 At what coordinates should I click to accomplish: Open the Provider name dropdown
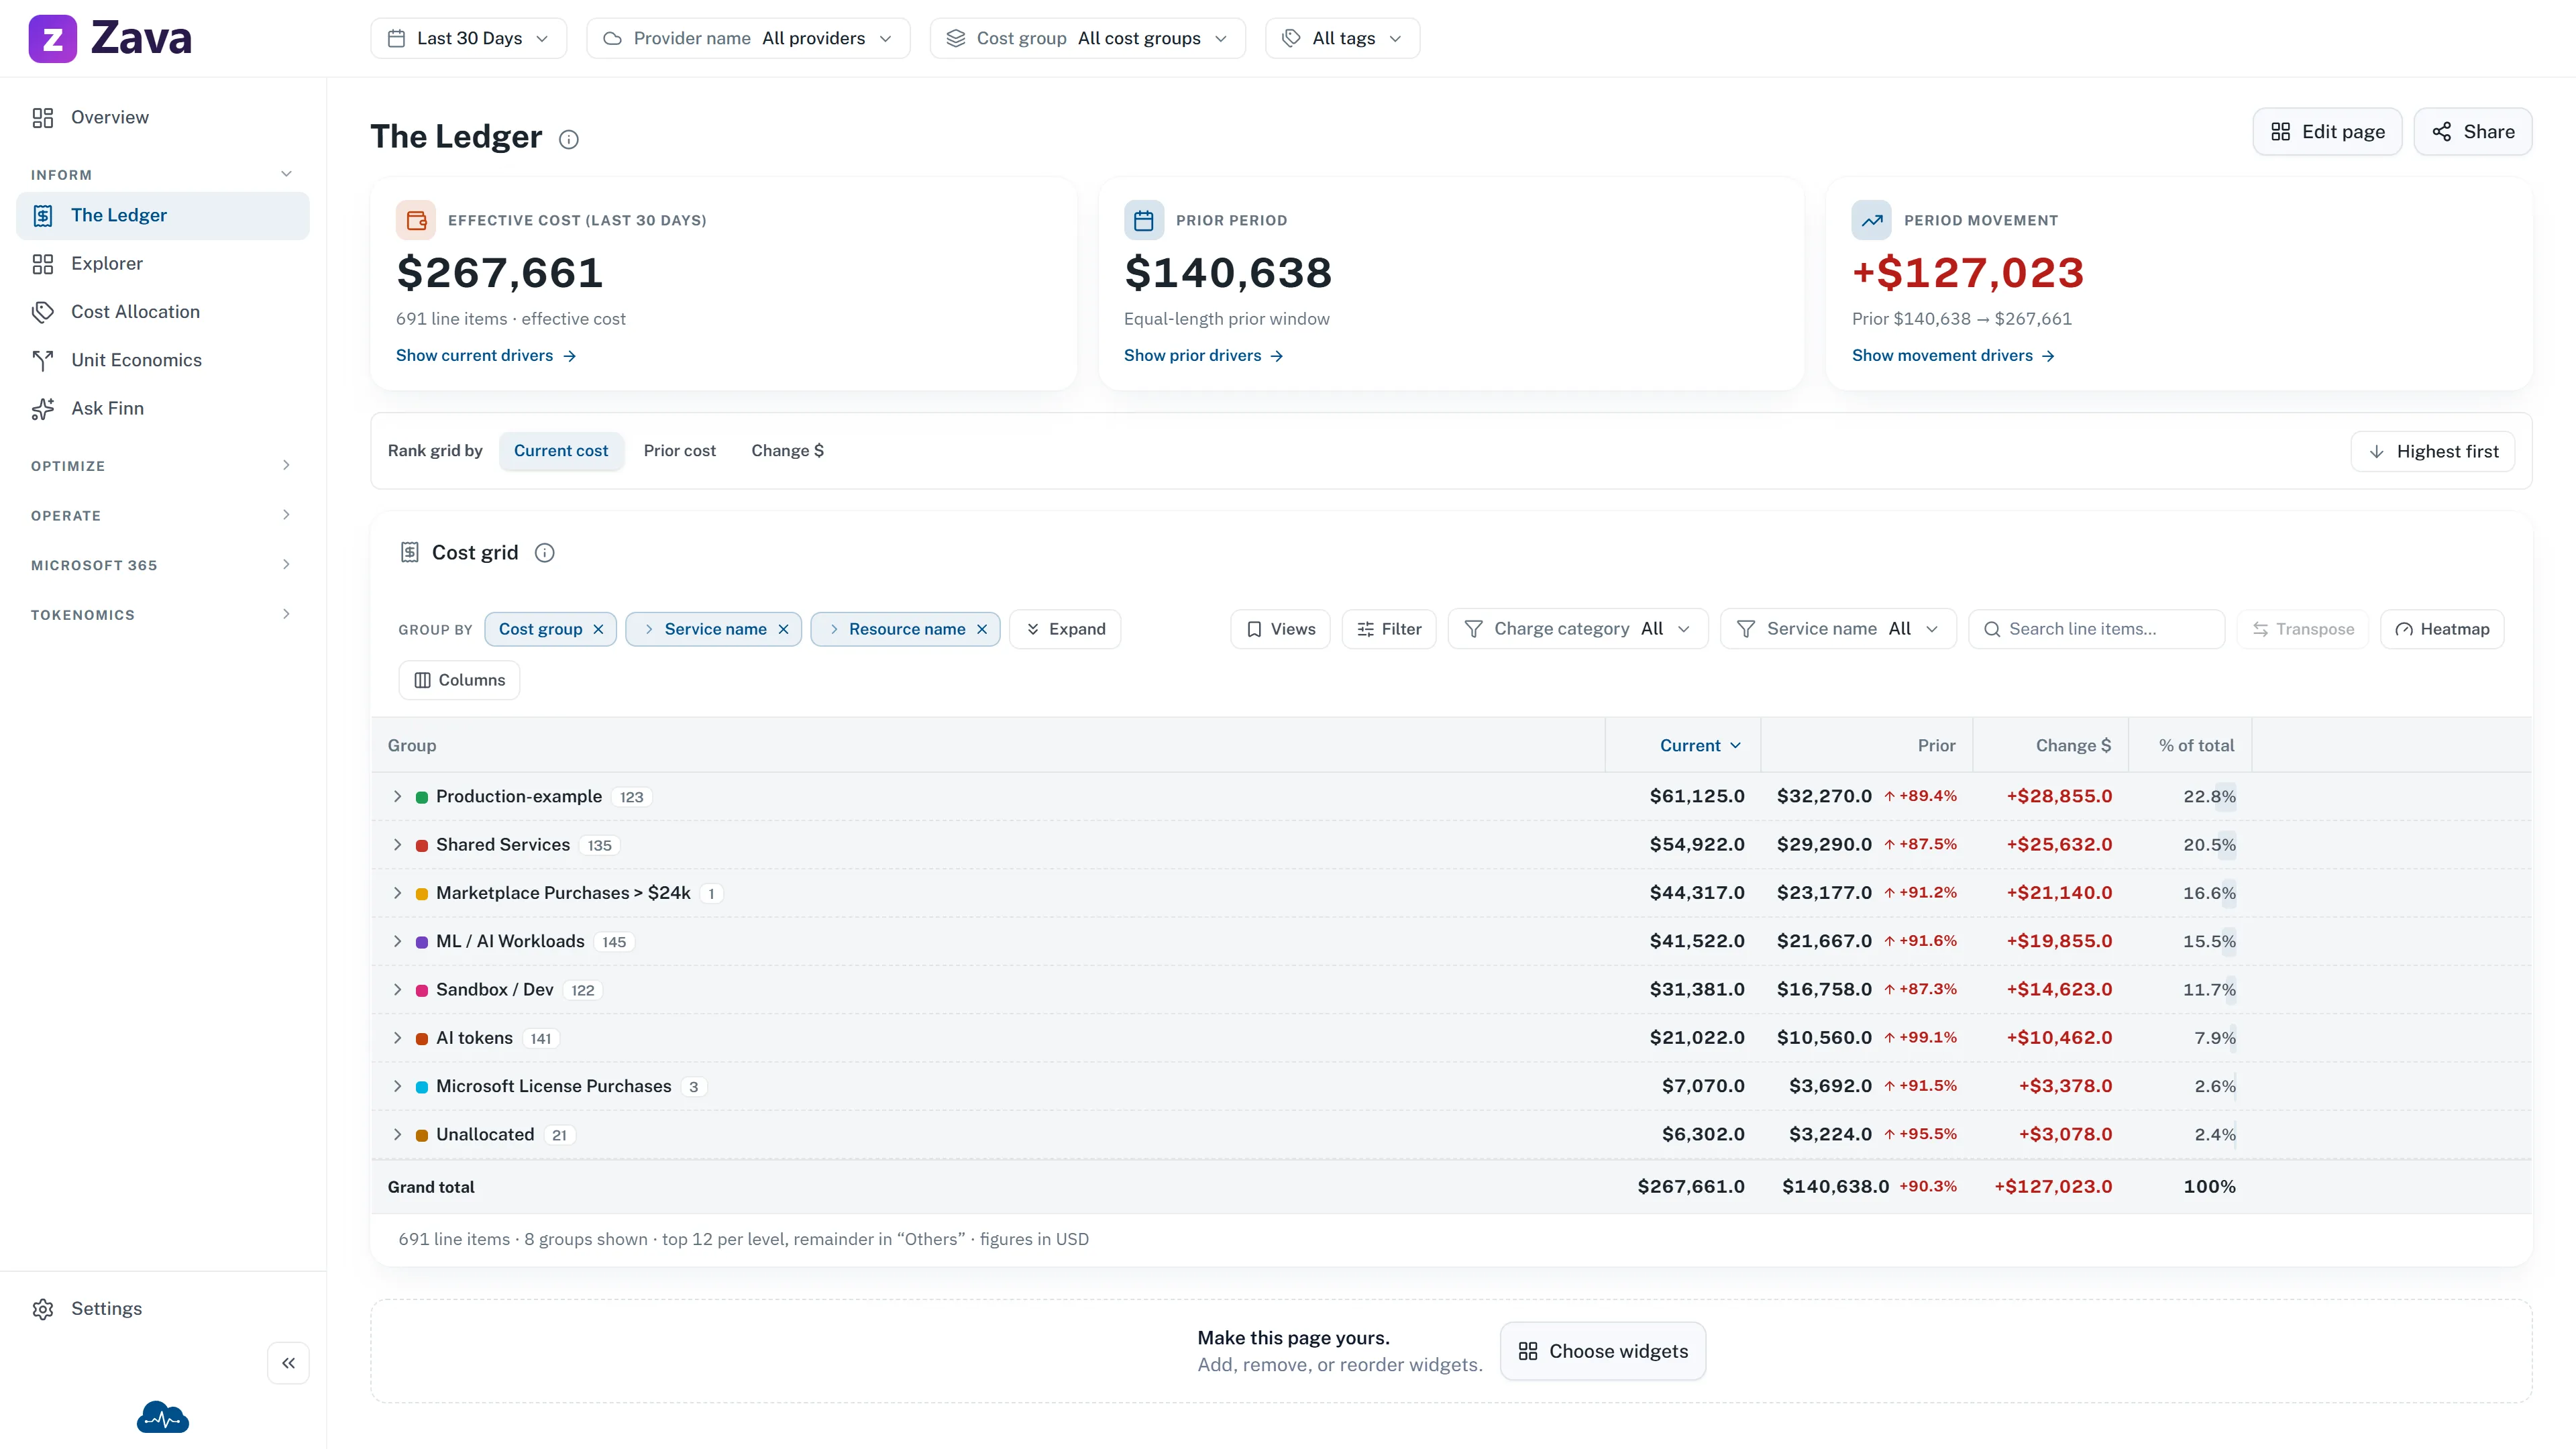click(748, 38)
